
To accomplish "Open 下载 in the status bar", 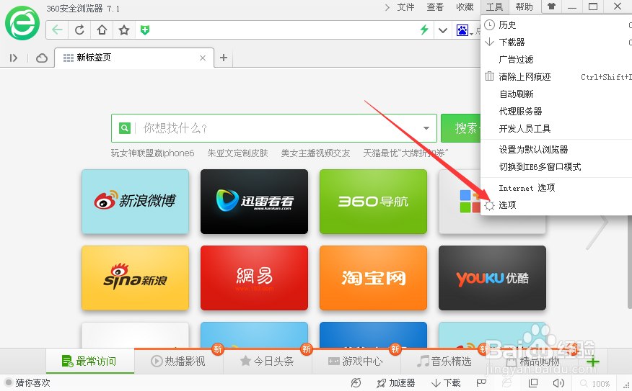I will tap(446, 383).
